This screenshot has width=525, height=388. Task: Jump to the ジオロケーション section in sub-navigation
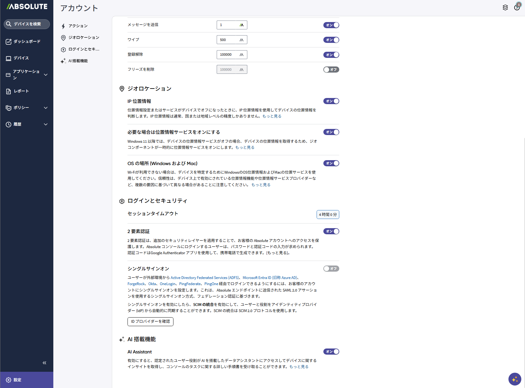click(x=80, y=38)
